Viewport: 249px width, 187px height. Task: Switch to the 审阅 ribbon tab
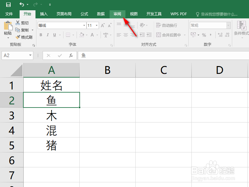point(117,14)
